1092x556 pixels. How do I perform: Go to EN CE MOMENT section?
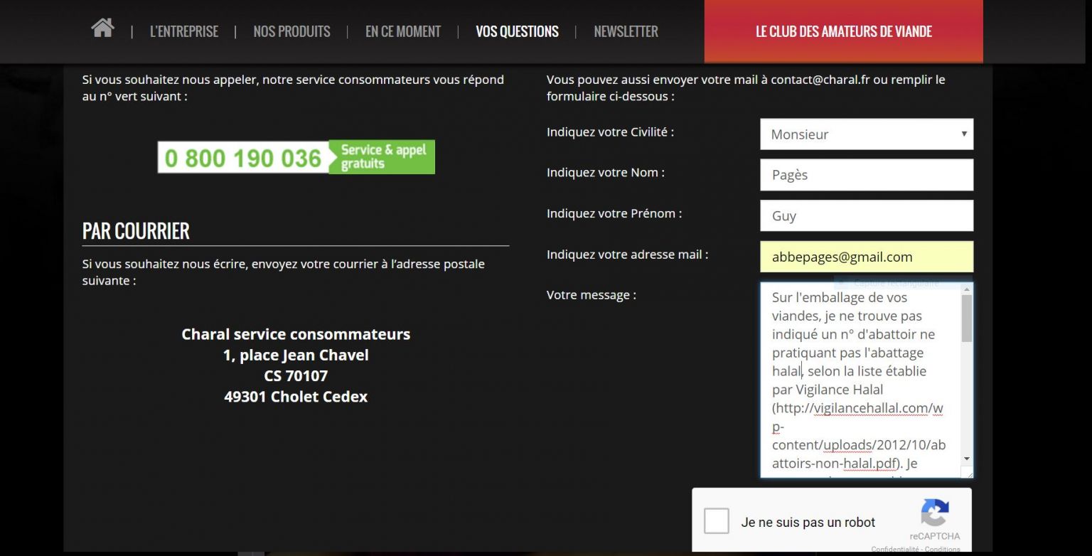[403, 31]
